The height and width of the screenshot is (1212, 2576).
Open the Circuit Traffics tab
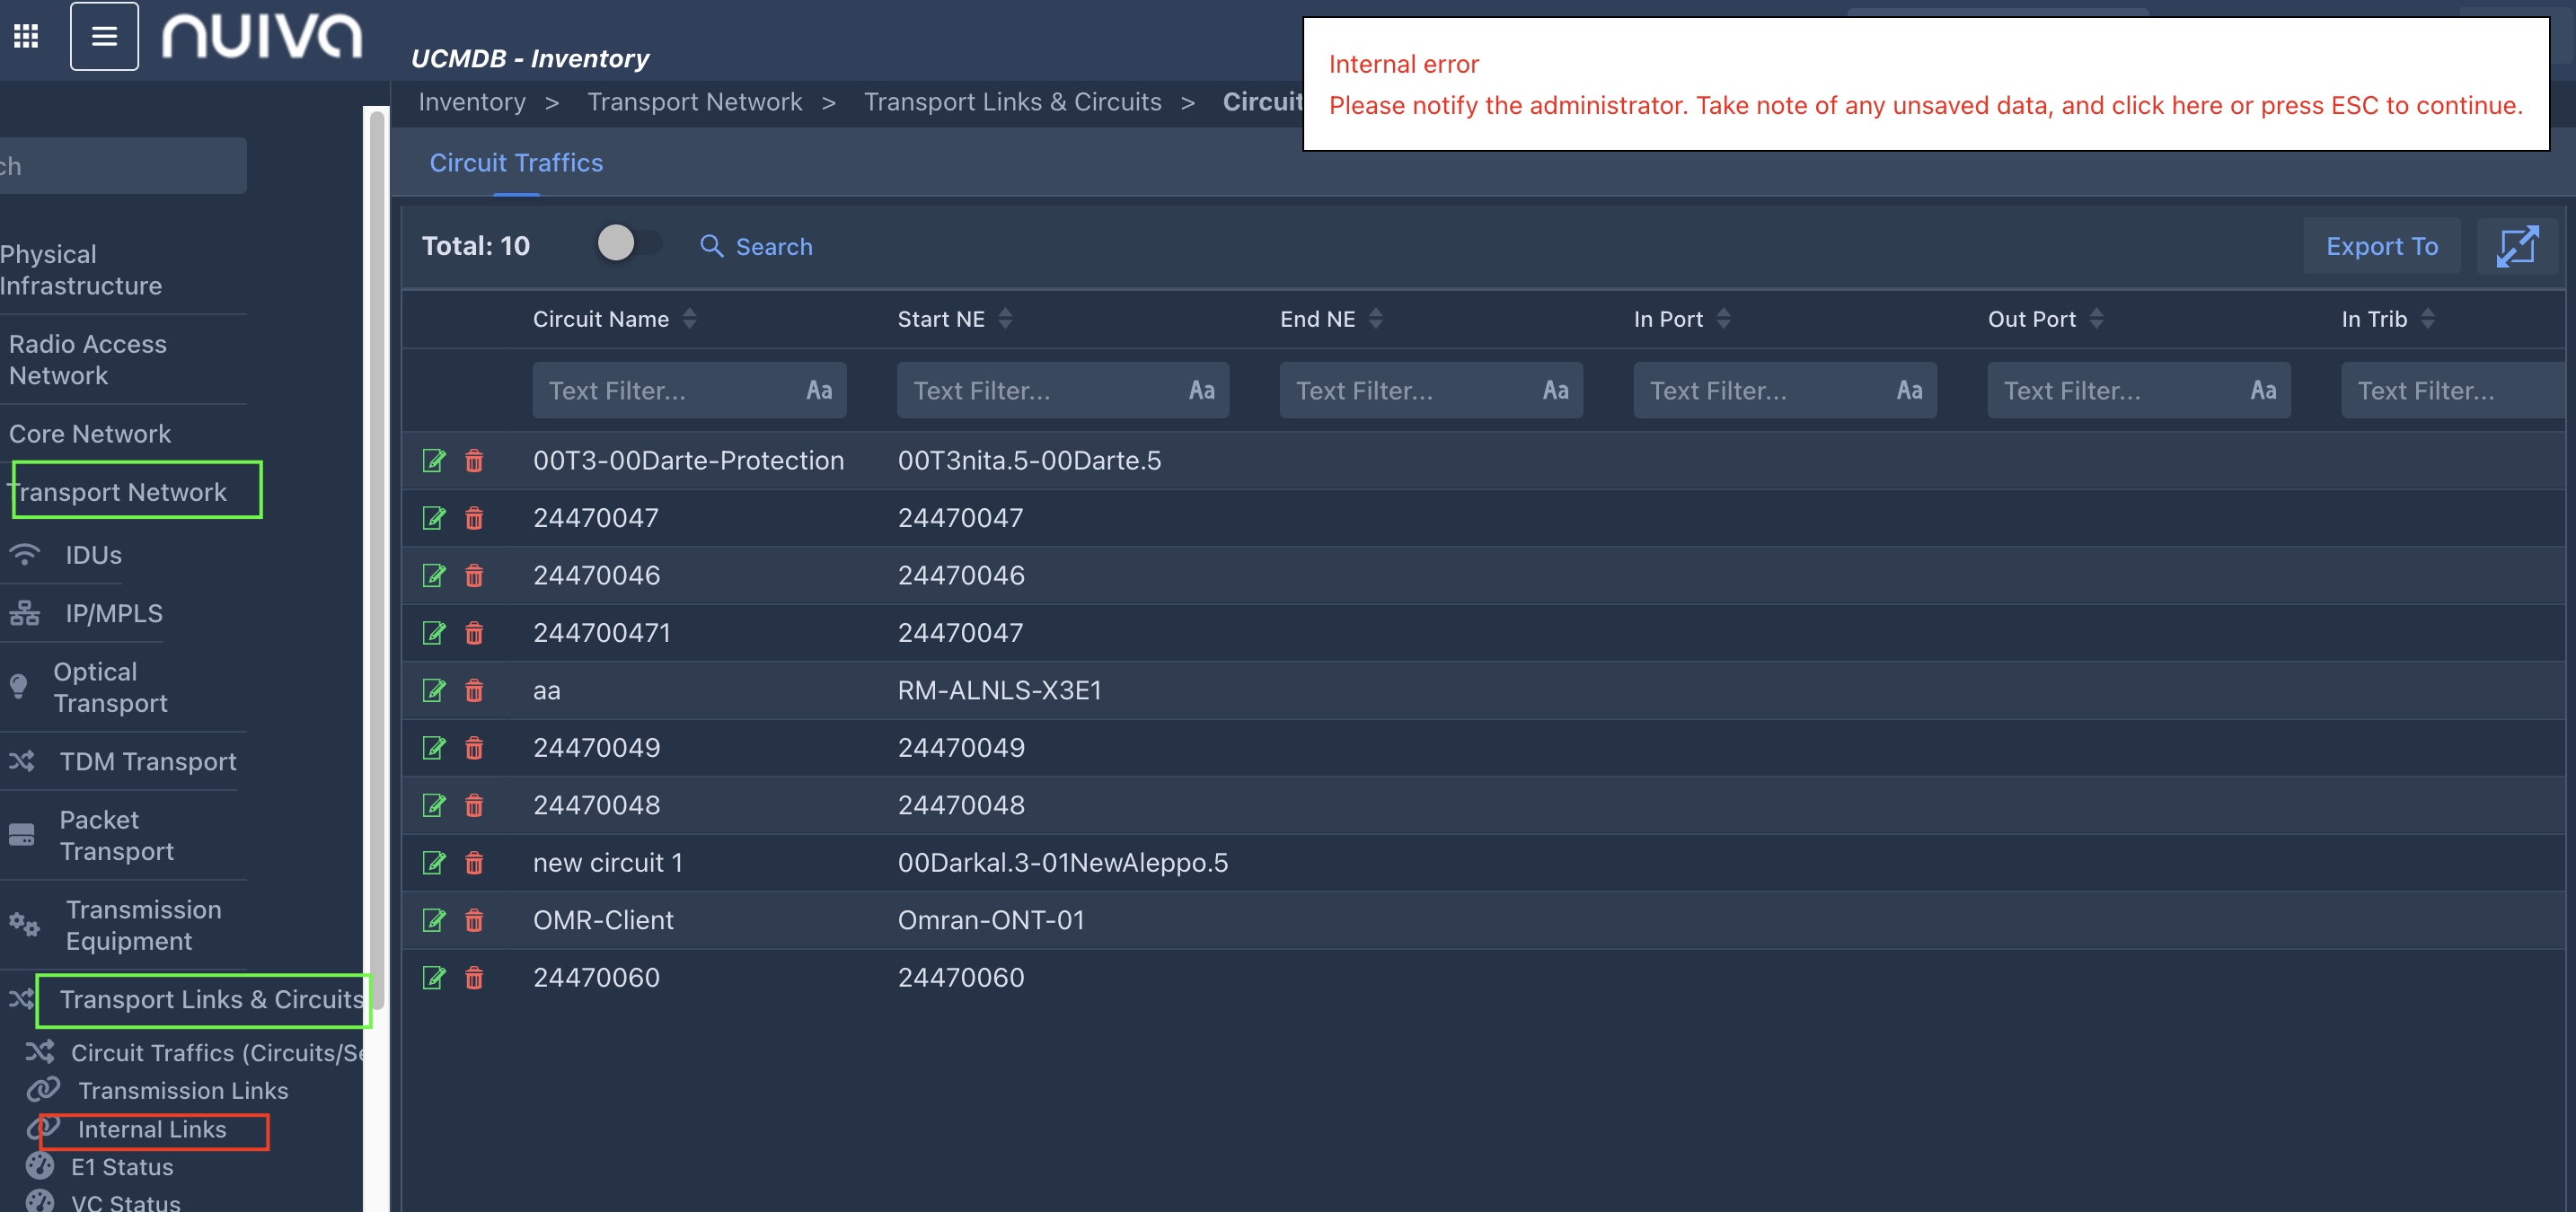[516, 162]
